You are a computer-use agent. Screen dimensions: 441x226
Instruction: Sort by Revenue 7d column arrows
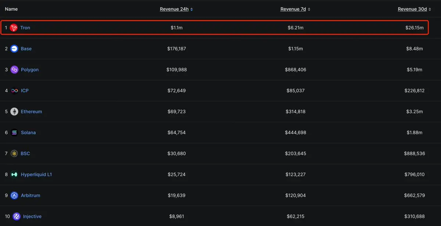click(309, 9)
